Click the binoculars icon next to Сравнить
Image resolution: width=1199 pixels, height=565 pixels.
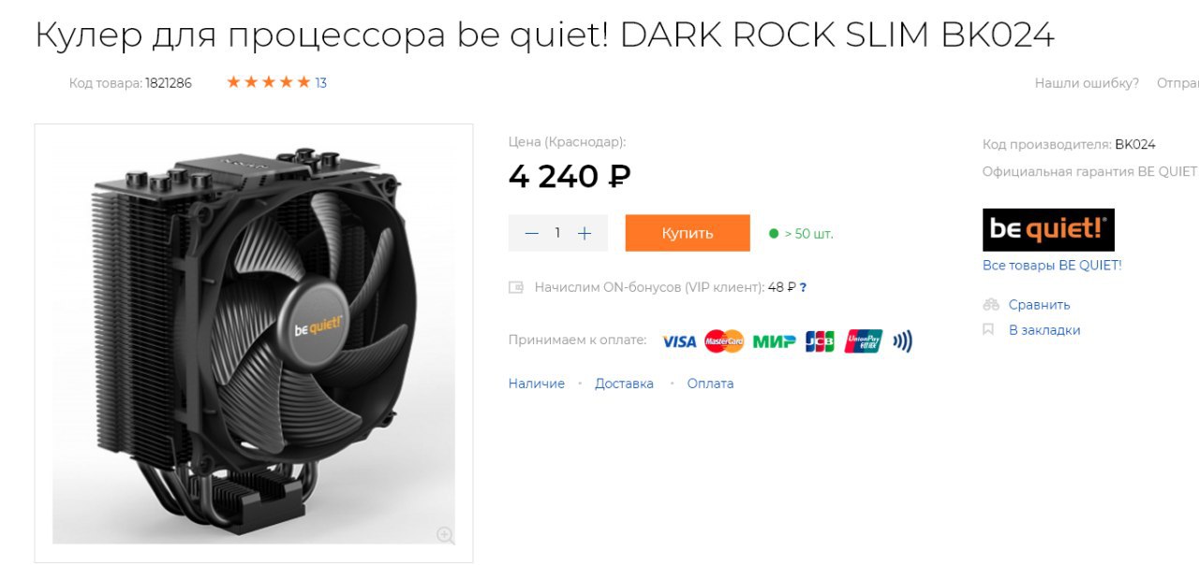point(991,305)
